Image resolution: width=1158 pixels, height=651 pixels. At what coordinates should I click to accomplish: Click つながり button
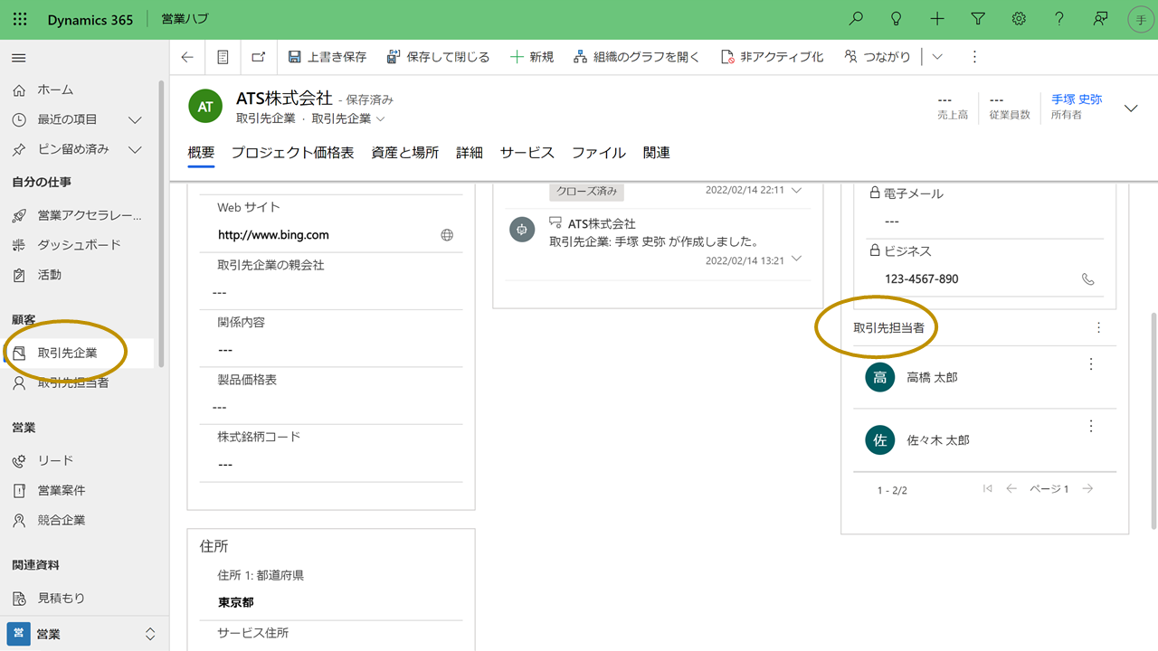pyautogui.click(x=878, y=57)
